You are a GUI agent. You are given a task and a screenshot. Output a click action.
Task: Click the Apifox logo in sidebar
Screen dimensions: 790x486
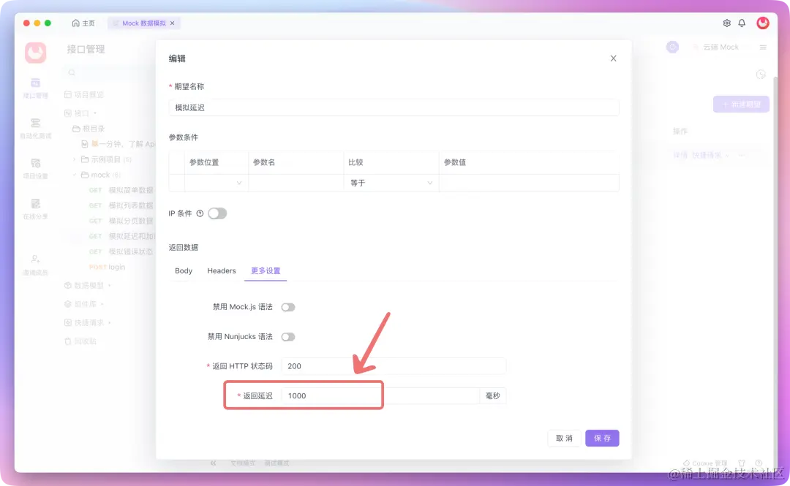(x=35, y=53)
